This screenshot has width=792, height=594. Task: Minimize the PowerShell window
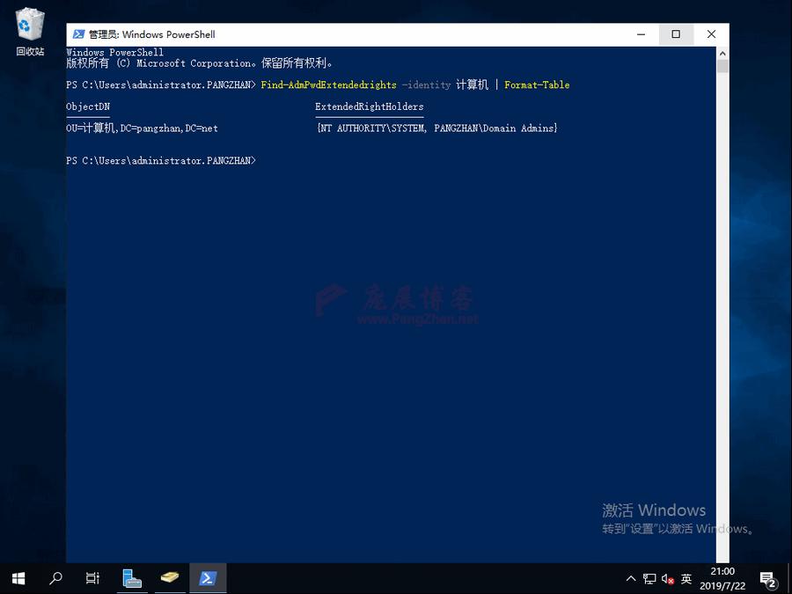[641, 34]
